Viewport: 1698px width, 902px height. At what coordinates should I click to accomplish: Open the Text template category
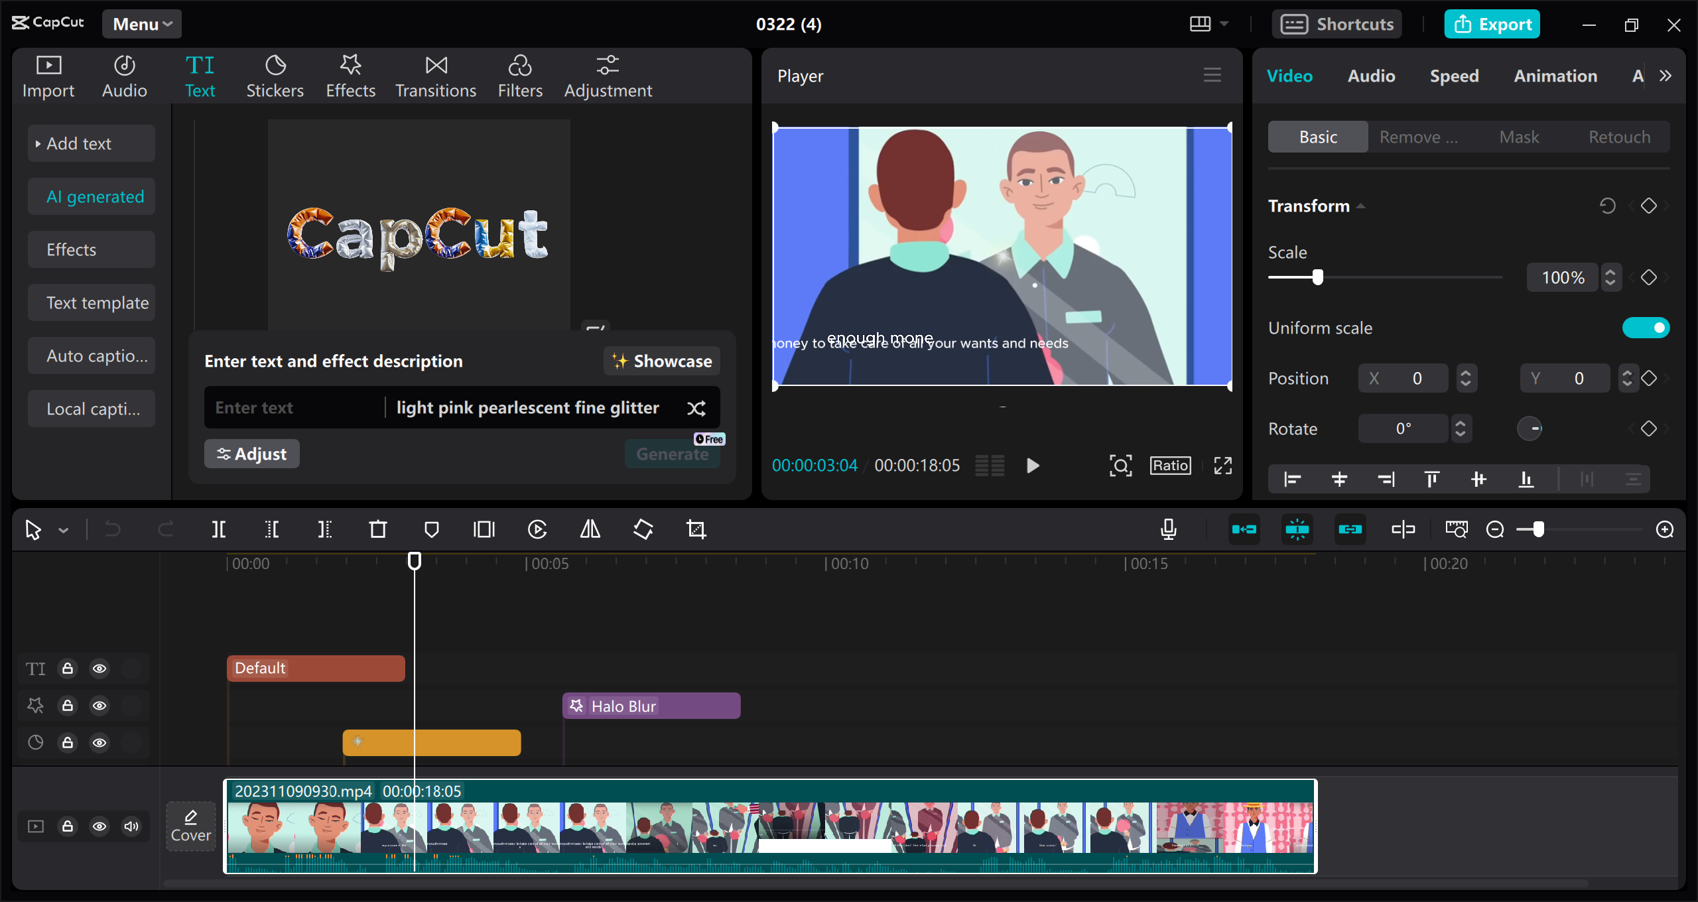point(91,302)
